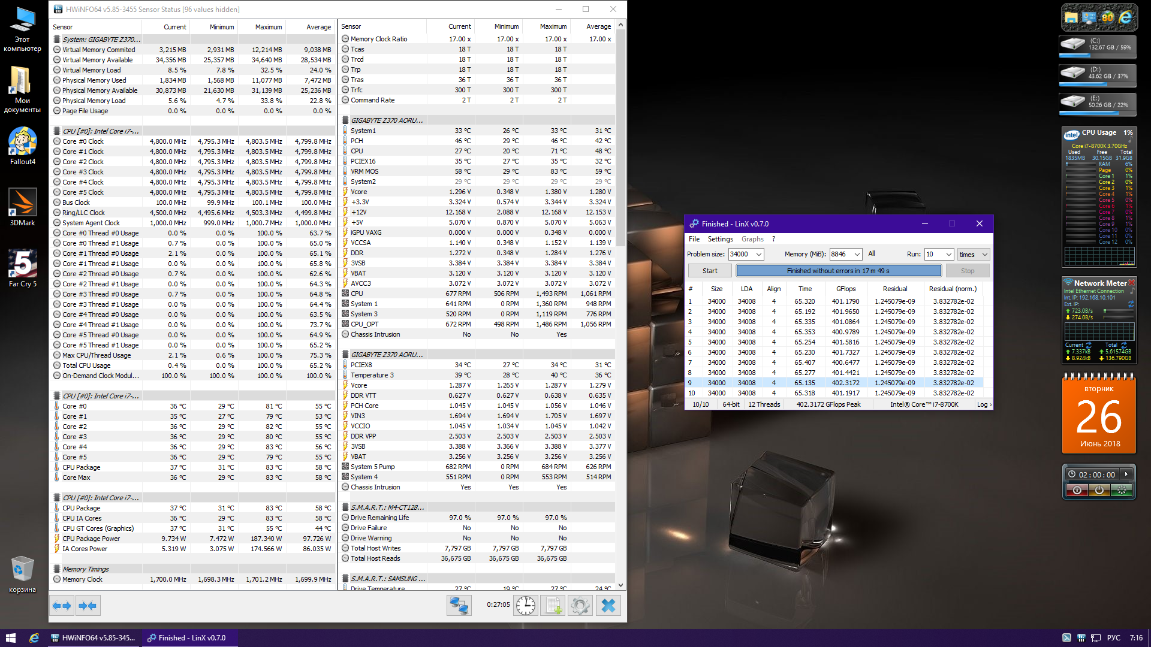Click the LinX finished progress bar
The image size is (1151, 647).
click(x=838, y=271)
